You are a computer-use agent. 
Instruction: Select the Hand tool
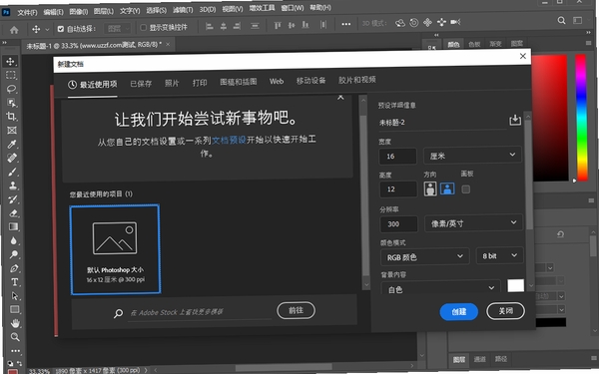(15, 323)
